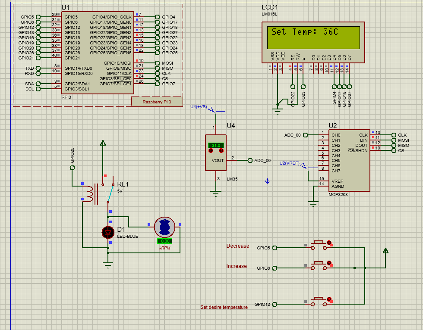Viewport: 423px width, 330px height.
Task: Select the Raspberry Pi U1 chip body
Action: point(98,53)
